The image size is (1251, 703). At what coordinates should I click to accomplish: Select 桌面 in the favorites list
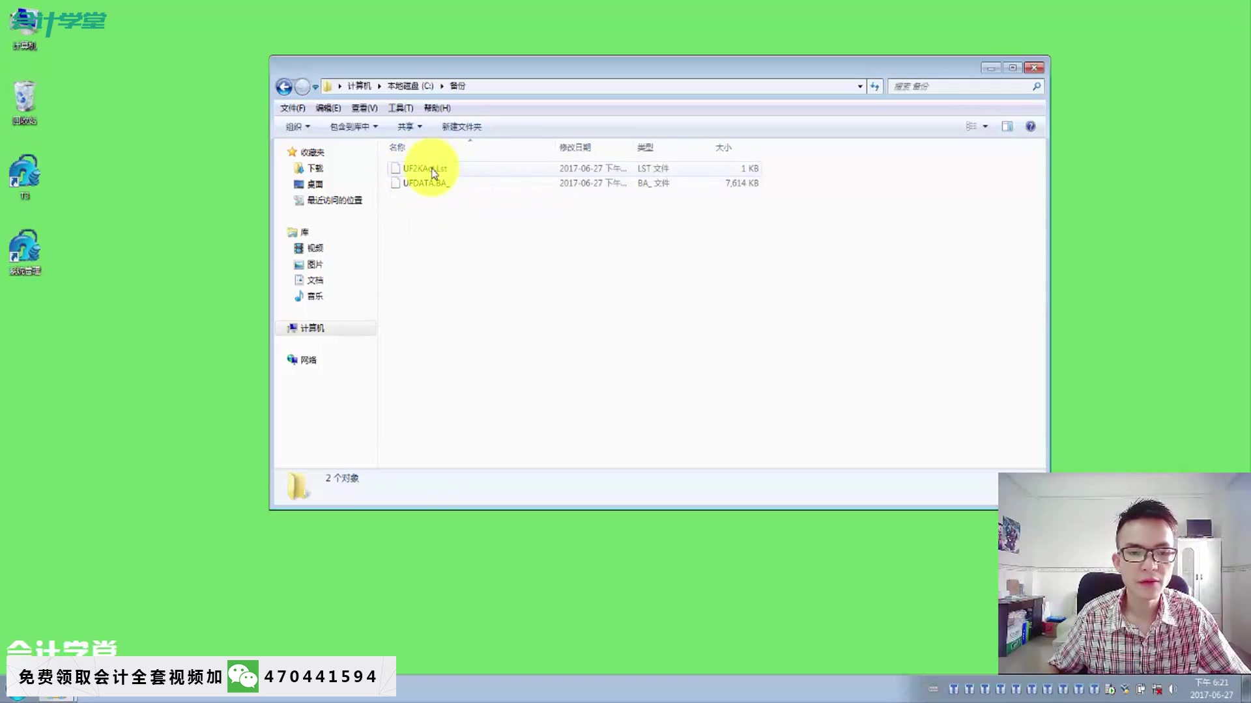pyautogui.click(x=315, y=184)
